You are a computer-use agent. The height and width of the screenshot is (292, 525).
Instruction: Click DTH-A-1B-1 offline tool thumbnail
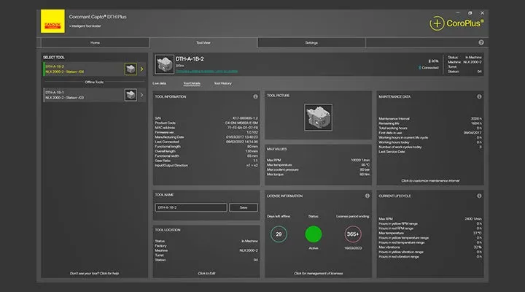coord(131,95)
